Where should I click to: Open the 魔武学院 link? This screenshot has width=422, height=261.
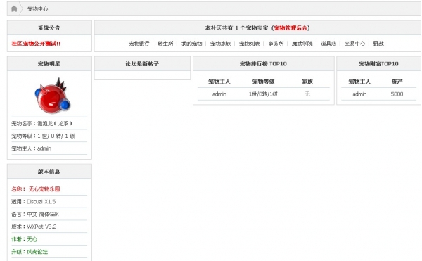[x=302, y=44]
